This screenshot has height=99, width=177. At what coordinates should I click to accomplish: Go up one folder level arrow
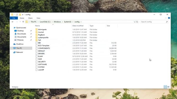pos(23,22)
